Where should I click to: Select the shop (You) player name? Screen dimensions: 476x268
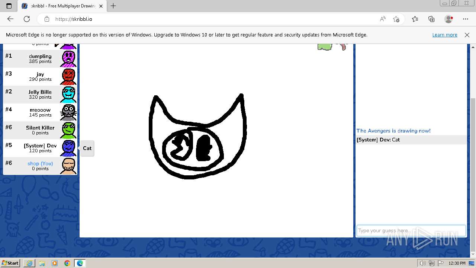tap(40, 163)
